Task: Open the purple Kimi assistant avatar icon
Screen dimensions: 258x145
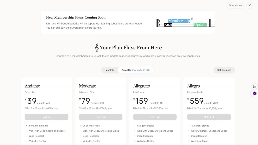Action: [254, 94]
